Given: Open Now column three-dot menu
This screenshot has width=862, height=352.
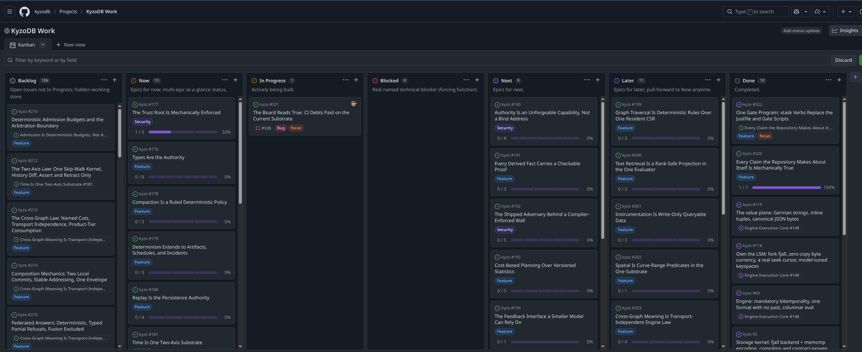Looking at the screenshot, I should (225, 80).
